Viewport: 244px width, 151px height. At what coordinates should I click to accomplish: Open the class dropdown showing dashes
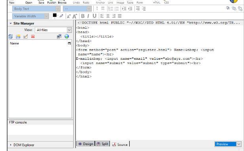click(78, 9)
